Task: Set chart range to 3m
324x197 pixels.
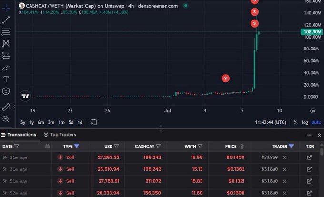Action: click(x=51, y=122)
